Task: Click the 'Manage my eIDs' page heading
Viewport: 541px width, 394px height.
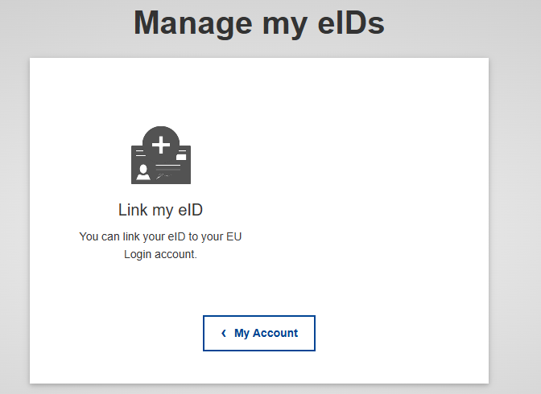Action: click(x=259, y=23)
